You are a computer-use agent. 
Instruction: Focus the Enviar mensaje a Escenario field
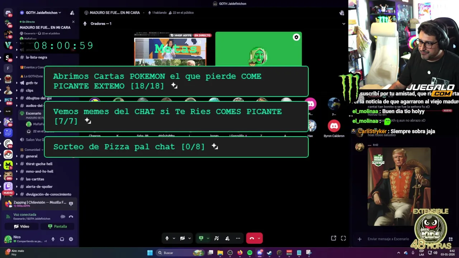click(x=388, y=239)
